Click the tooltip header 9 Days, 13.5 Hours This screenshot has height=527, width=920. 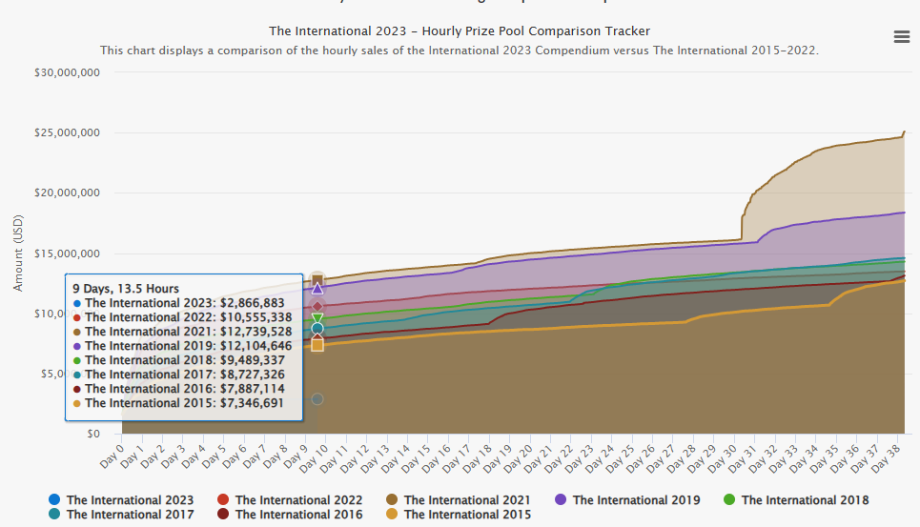pos(126,289)
